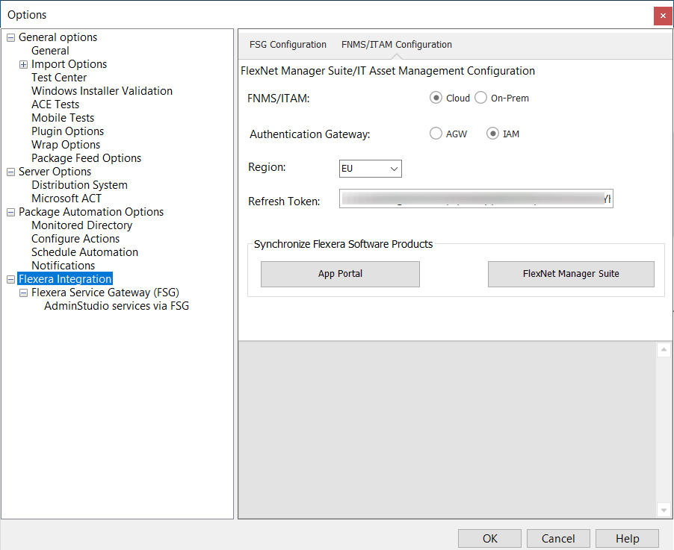Select AdminStudio services via FSG

pyautogui.click(x=117, y=306)
